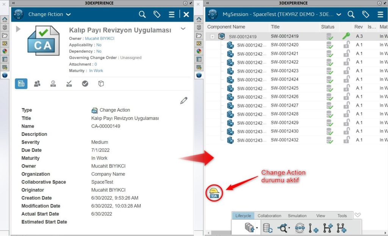The width and height of the screenshot is (388, 236).
Task: Select the Properties tab icon (highlighted blue)
Action: [x=21, y=84]
